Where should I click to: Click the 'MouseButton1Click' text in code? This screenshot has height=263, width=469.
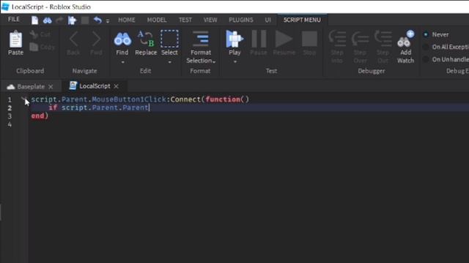pos(129,99)
